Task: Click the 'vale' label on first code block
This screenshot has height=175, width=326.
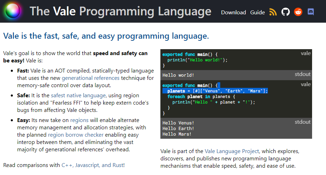Action: tap(305, 53)
